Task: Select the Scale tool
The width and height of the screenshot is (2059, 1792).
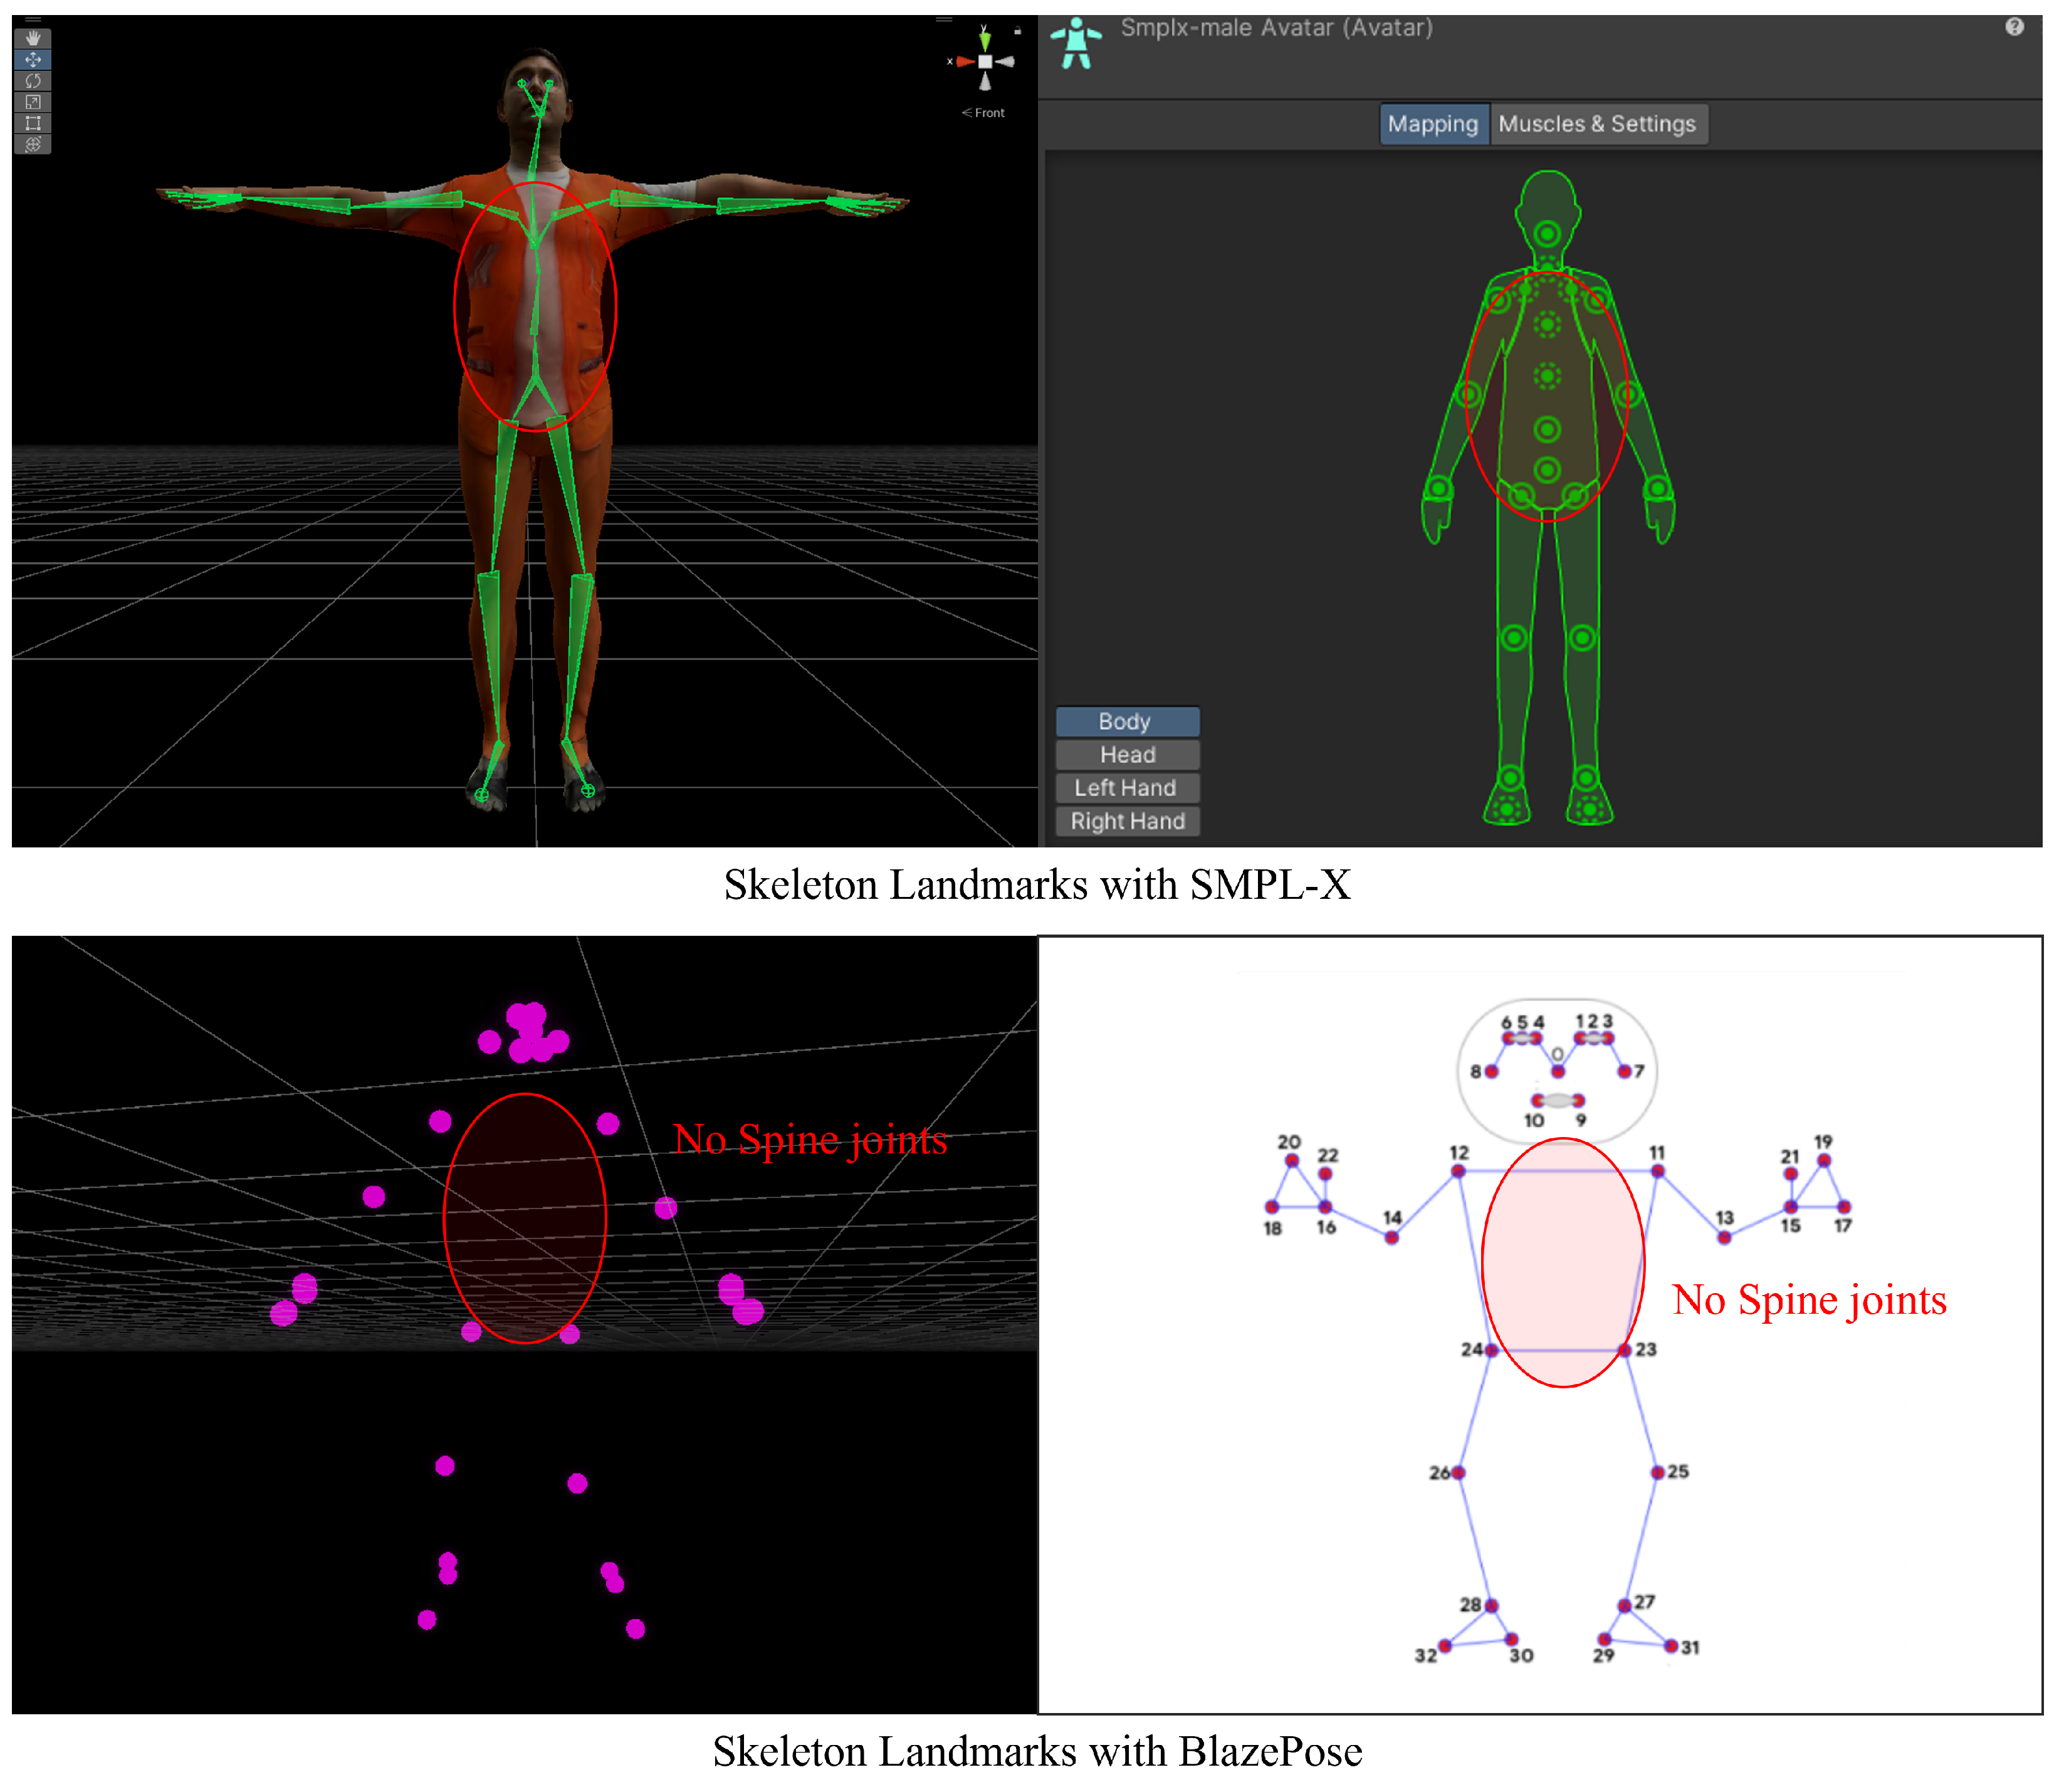Action: click(x=33, y=102)
